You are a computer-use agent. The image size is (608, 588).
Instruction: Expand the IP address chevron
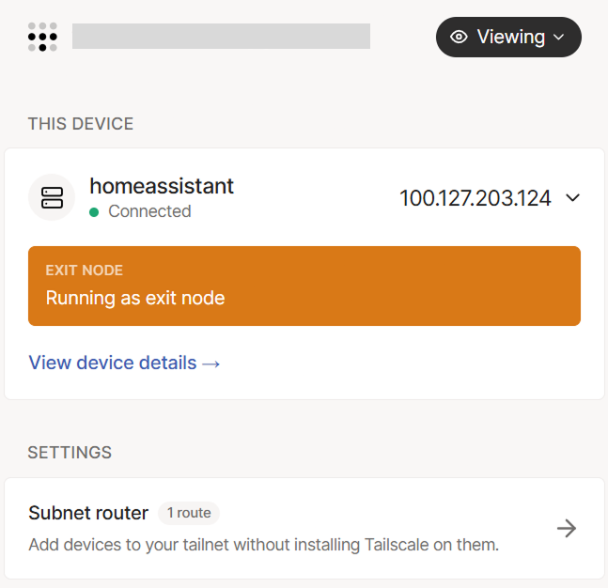(x=573, y=198)
